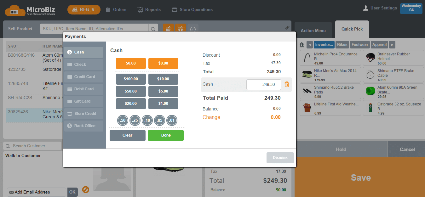
Task: Select the Debit Card payment method
Action: 83,89
